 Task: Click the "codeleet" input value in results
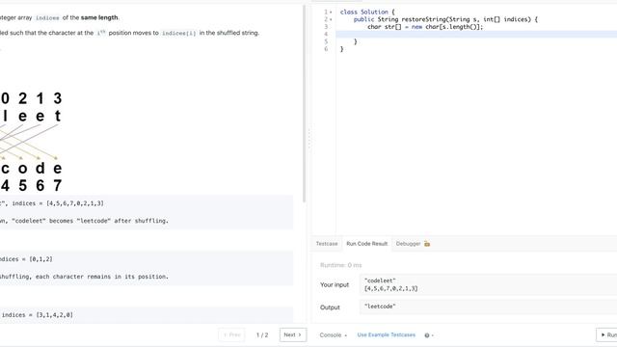(380, 280)
